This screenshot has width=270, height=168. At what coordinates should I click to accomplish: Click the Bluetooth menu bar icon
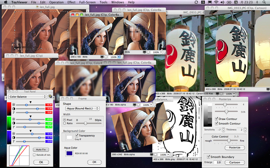[258, 2]
